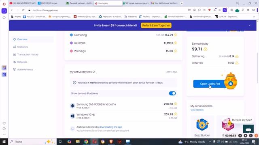Cancel the recording with the X button
This screenshot has width=259, height=145.
click(251, 135)
